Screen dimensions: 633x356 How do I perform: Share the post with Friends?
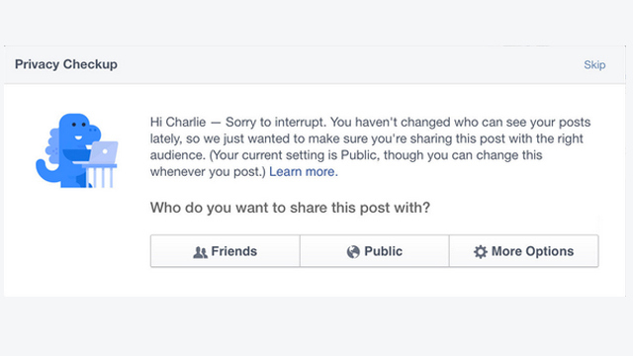pyautogui.click(x=226, y=251)
